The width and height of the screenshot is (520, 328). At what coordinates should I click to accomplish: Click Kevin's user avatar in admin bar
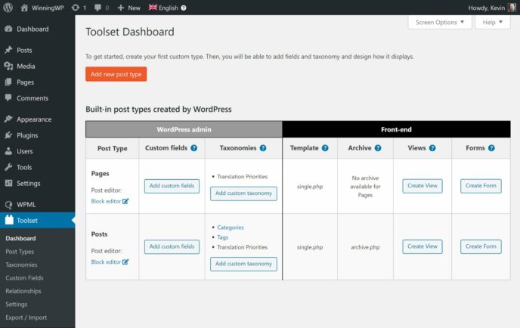(511, 8)
